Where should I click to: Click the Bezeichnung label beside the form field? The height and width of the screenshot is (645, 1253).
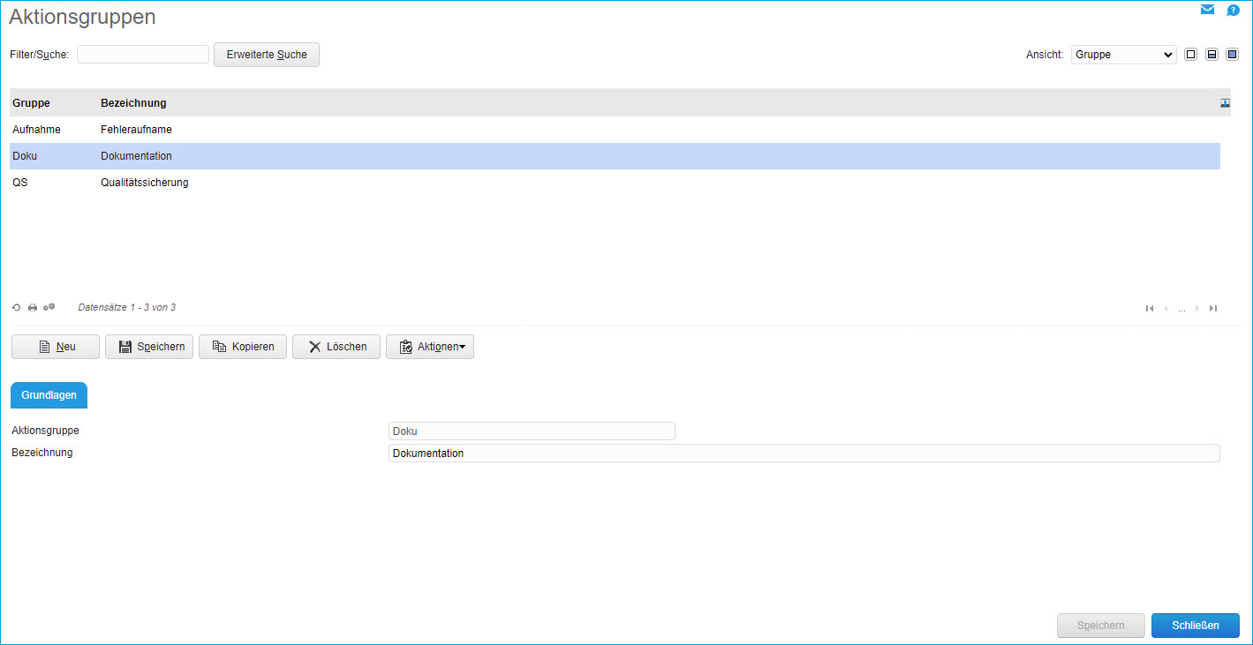point(42,453)
